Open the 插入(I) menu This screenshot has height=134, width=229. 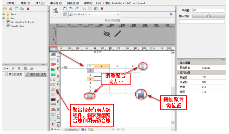(x=40, y=3)
